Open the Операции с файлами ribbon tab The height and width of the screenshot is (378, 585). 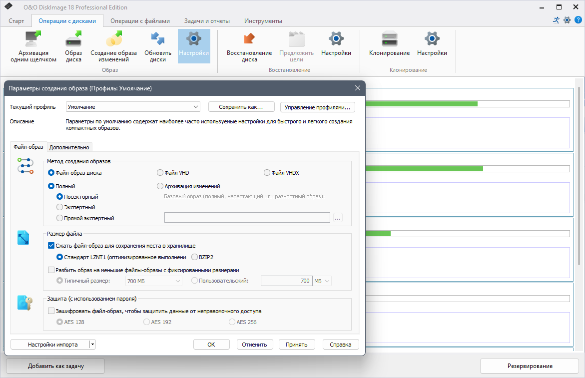click(x=140, y=21)
